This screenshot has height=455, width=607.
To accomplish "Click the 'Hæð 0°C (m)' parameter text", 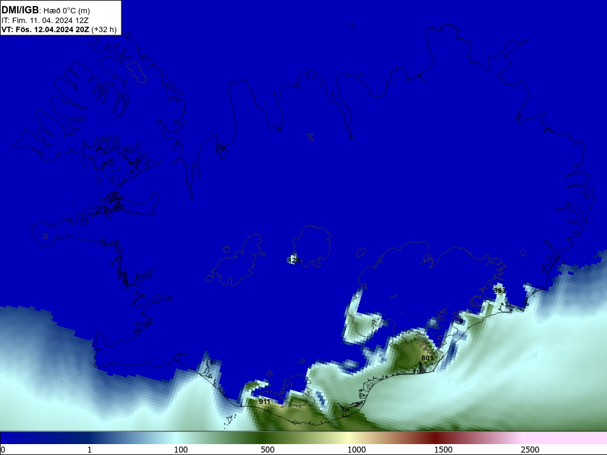I will pyautogui.click(x=66, y=11).
